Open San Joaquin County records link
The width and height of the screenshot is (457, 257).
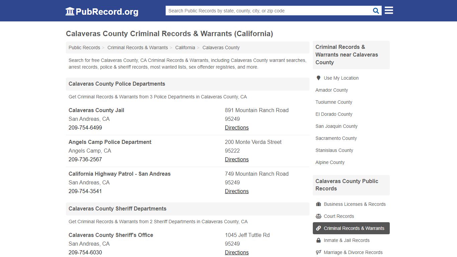[x=337, y=126]
